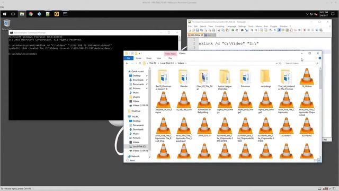Click Chrome icon on taskbar
The height and width of the screenshot is (191, 339).
(31, 14)
